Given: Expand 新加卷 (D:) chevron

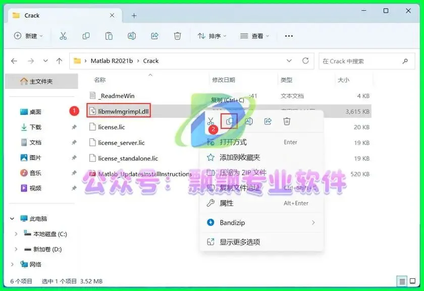Looking at the screenshot, I should tap(16, 249).
